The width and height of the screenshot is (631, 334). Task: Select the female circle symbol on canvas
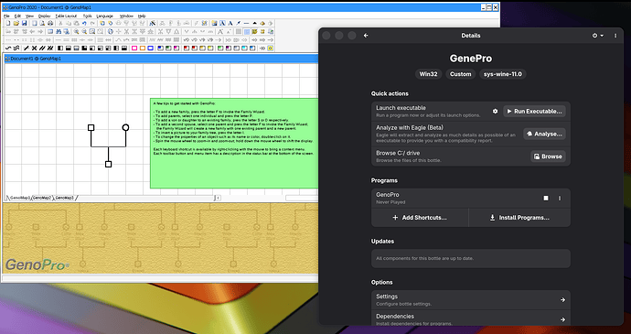click(x=125, y=128)
